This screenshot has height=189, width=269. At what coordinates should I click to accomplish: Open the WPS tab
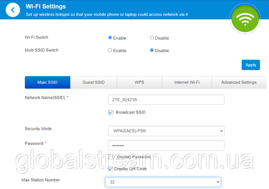(x=140, y=82)
